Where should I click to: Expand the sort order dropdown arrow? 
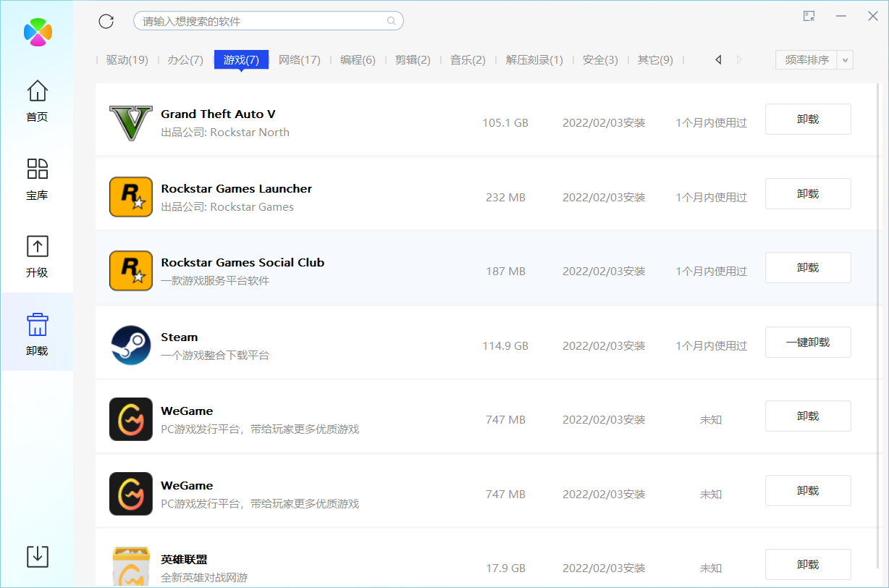(845, 60)
